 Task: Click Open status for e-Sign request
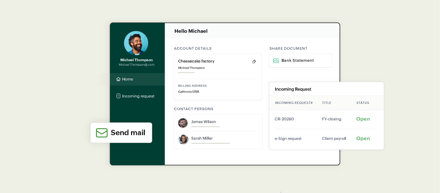pos(363,138)
